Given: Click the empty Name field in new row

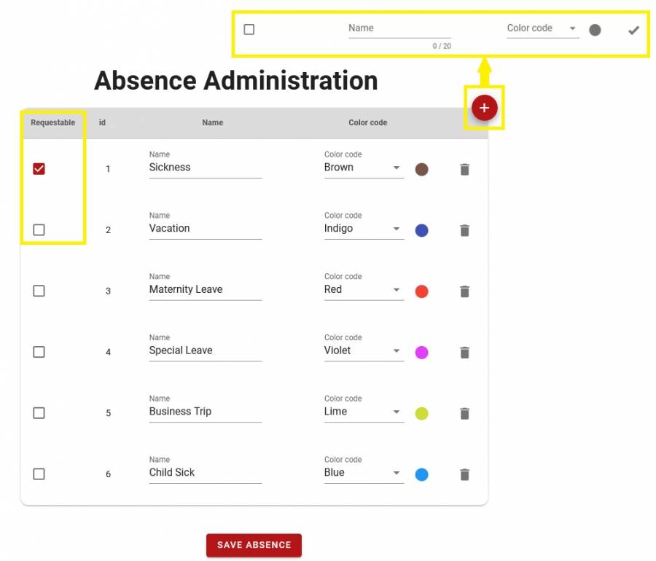Looking at the screenshot, I should coord(399,28).
